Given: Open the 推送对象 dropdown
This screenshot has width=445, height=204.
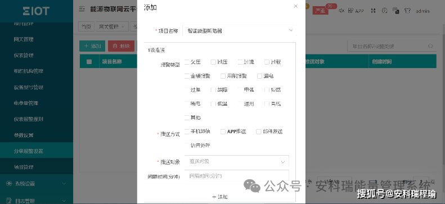Looking at the screenshot, I should pyautogui.click(x=237, y=161).
